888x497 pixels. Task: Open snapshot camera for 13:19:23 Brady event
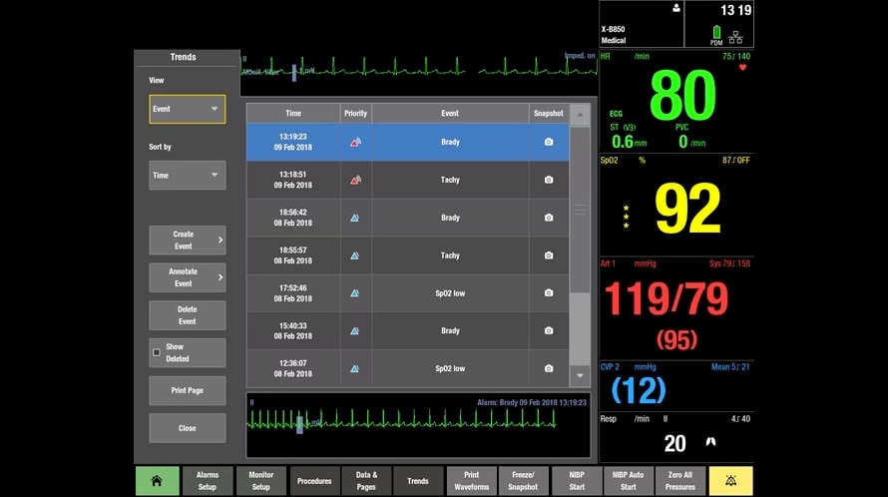click(548, 143)
